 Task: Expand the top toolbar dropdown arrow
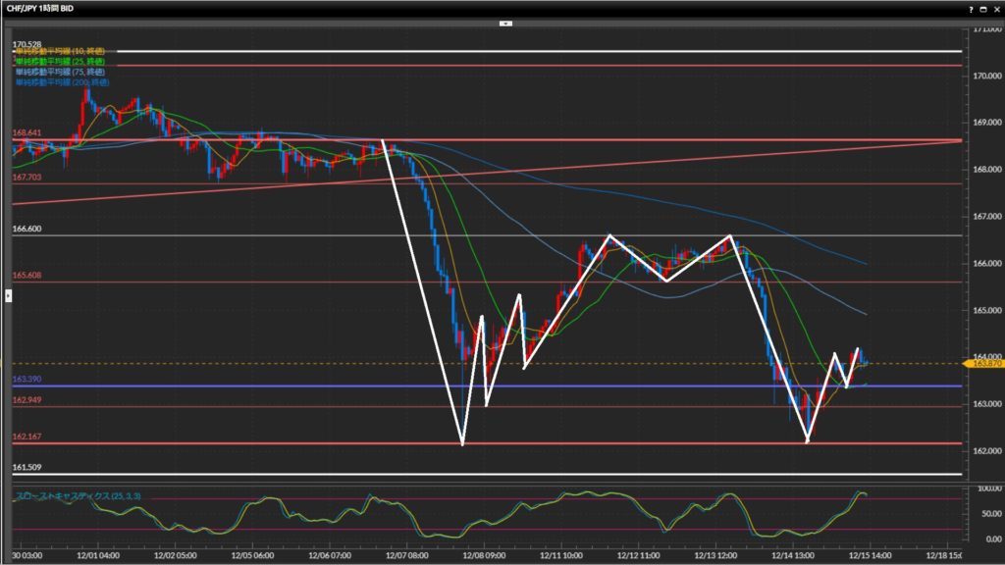click(x=505, y=22)
